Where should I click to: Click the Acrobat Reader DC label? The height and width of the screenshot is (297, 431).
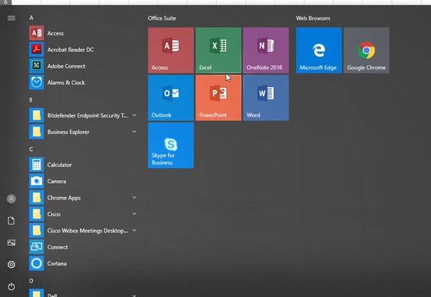pos(70,50)
